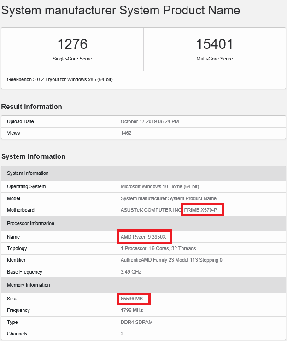Click the 'Model' row label
Image resolution: width=287 pixels, height=341 pixels.
pos(13,198)
